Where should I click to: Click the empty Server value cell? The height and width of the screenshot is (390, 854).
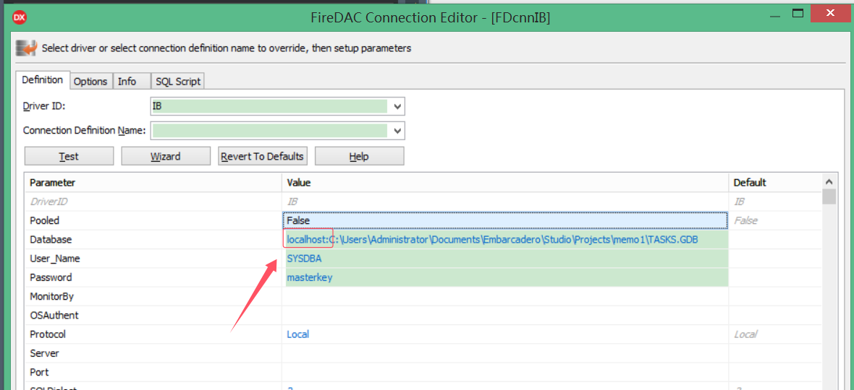click(505, 354)
